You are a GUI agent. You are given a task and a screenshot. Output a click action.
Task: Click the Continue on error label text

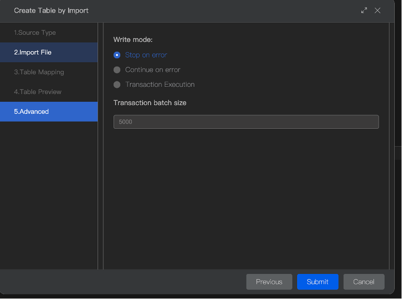153,70
